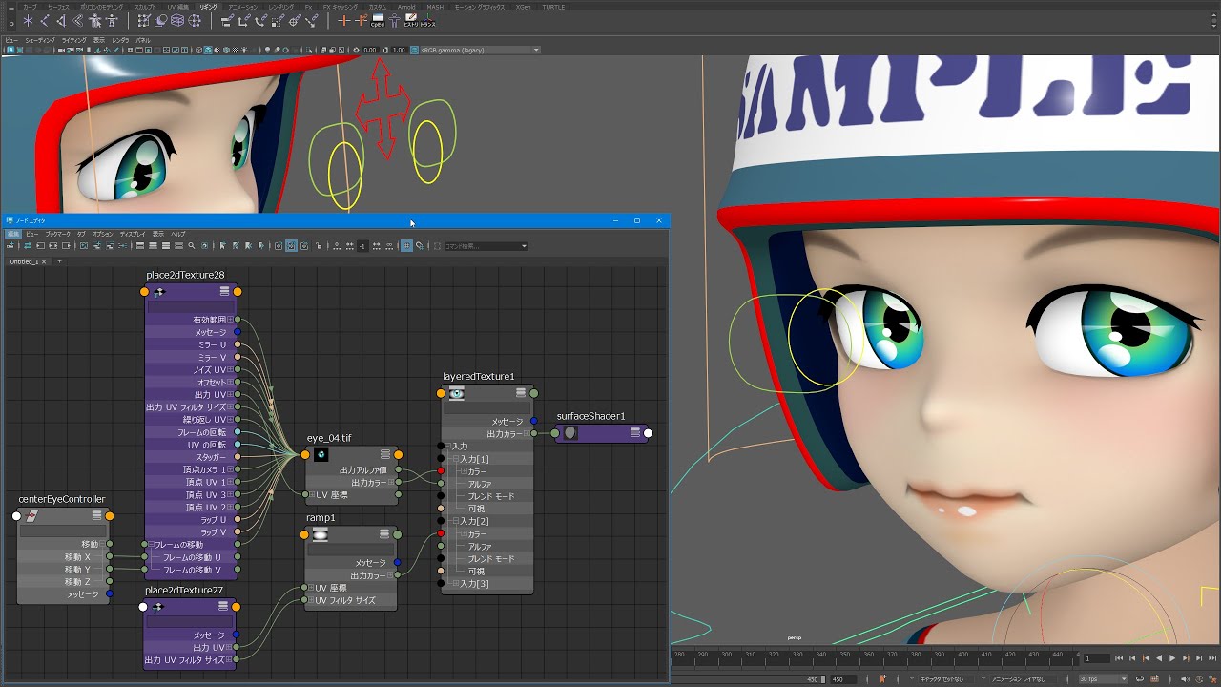Expand UV 座標 on ramp1 node
The width and height of the screenshot is (1221, 687).
click(x=310, y=588)
